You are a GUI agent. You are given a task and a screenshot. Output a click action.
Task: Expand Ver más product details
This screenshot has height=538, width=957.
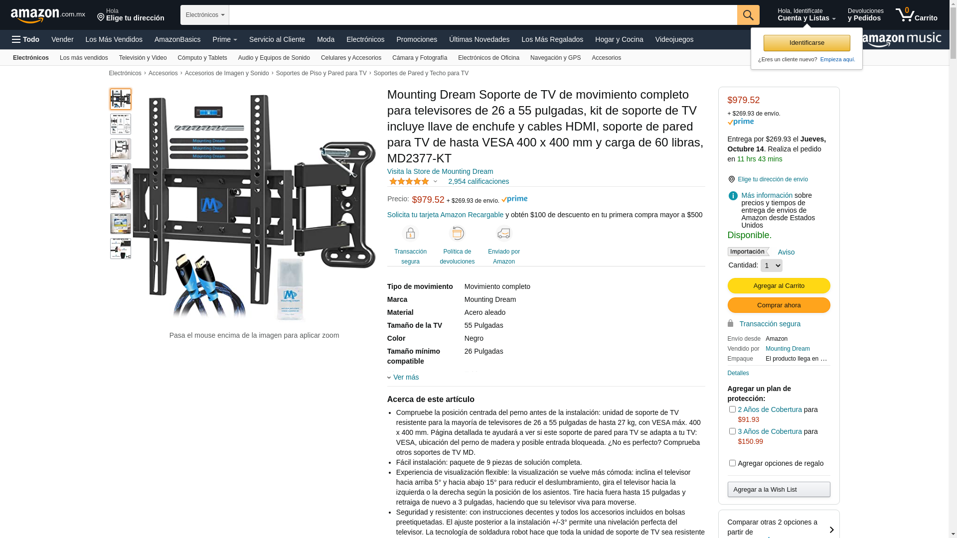[403, 377]
